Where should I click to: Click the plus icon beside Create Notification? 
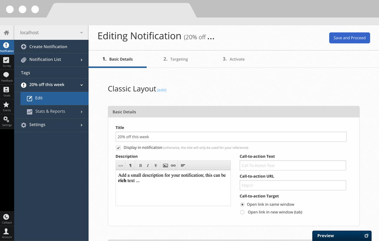click(24, 47)
